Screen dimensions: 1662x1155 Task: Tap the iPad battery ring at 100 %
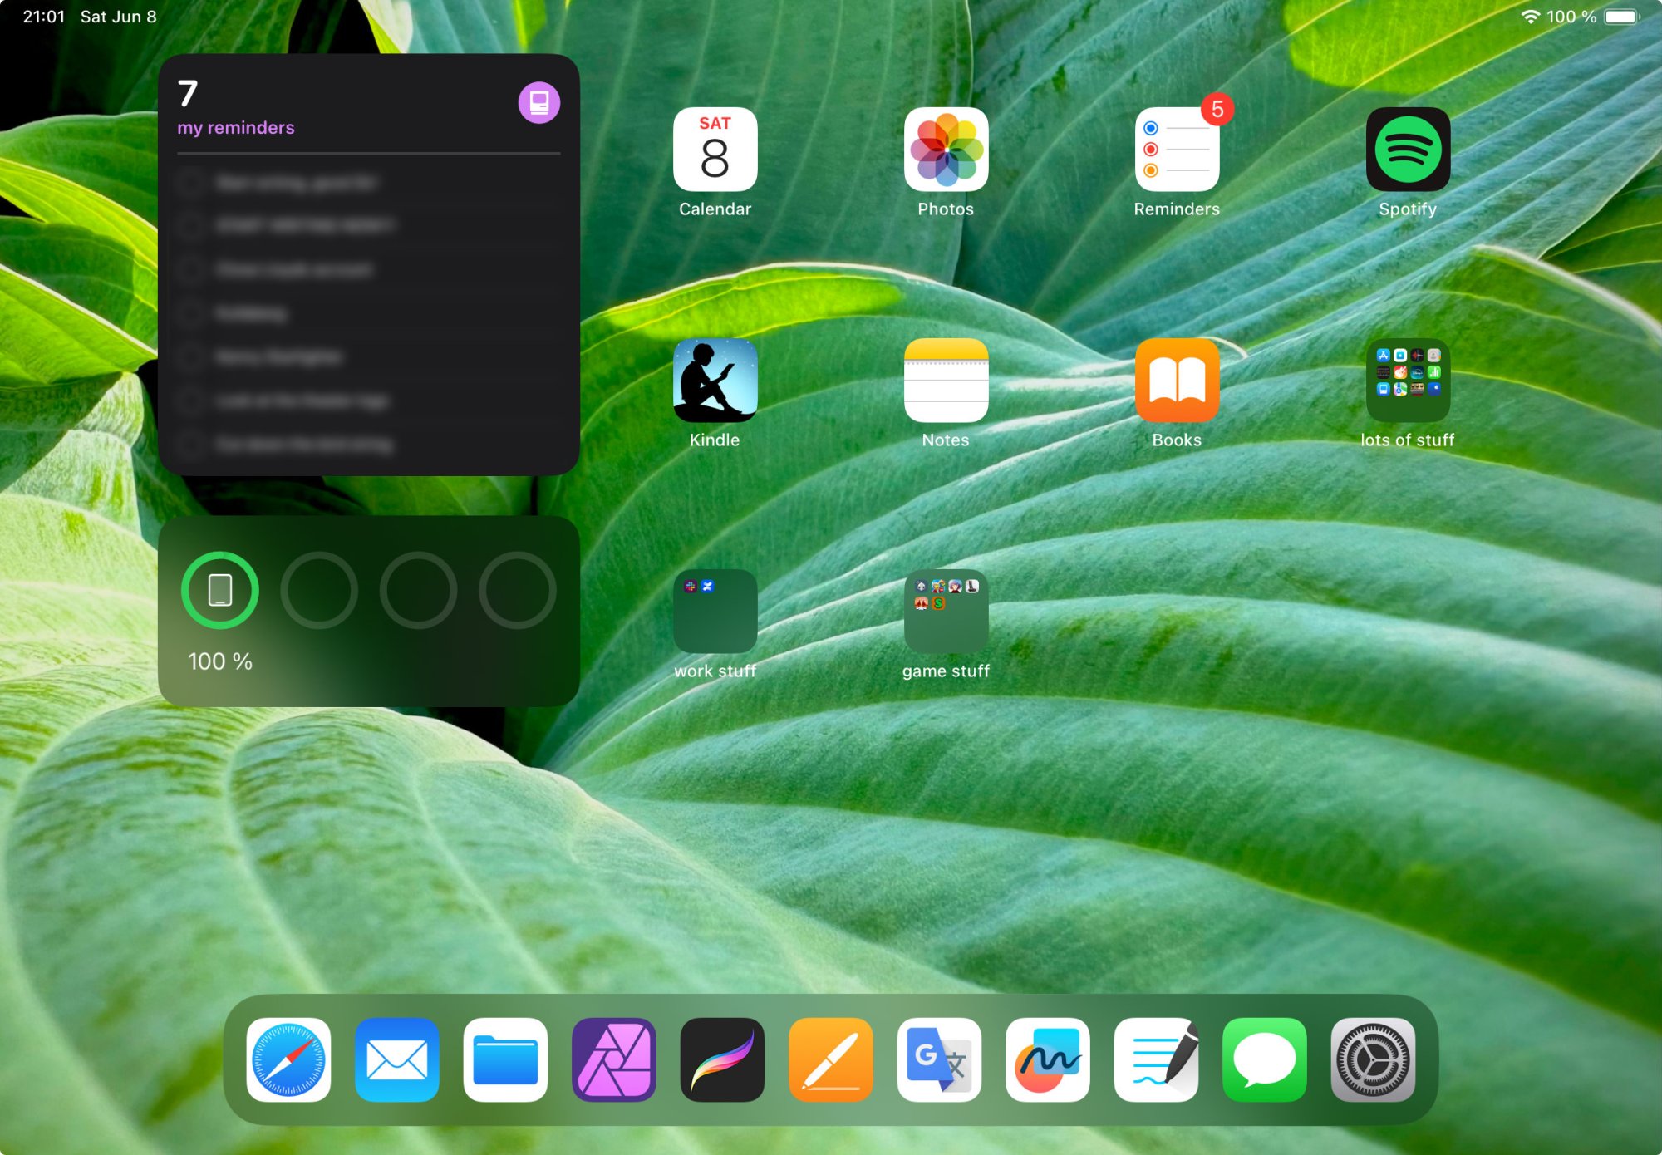point(220,590)
